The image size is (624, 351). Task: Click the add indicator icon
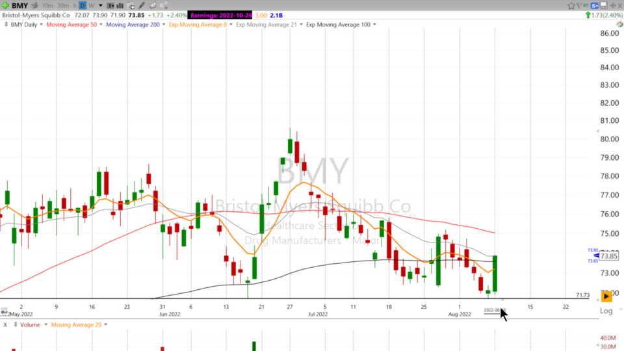pos(131,6)
